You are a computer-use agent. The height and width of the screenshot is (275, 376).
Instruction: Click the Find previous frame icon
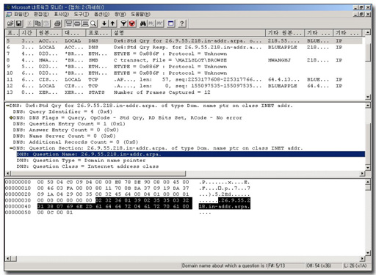coord(159,23)
